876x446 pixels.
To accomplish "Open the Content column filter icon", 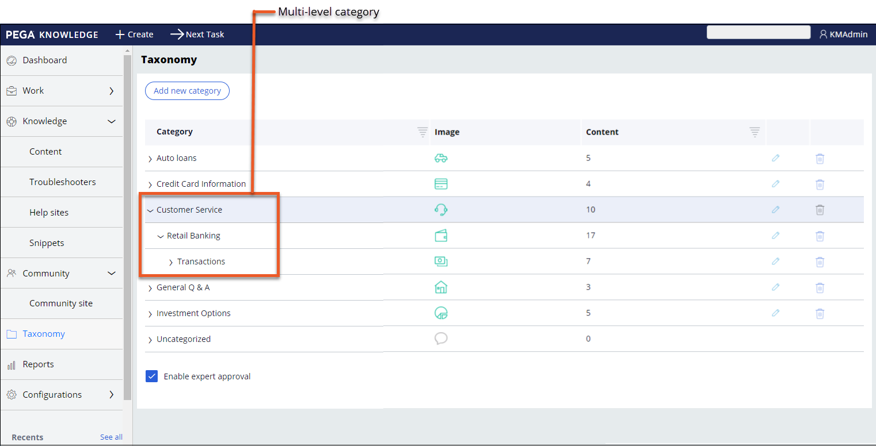I will point(755,132).
